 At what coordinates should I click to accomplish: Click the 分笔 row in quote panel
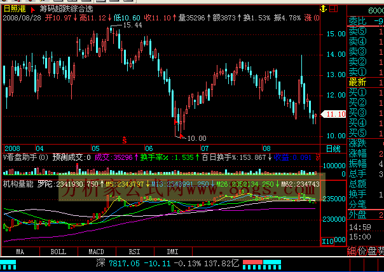pyautogui.click(x=366, y=204)
